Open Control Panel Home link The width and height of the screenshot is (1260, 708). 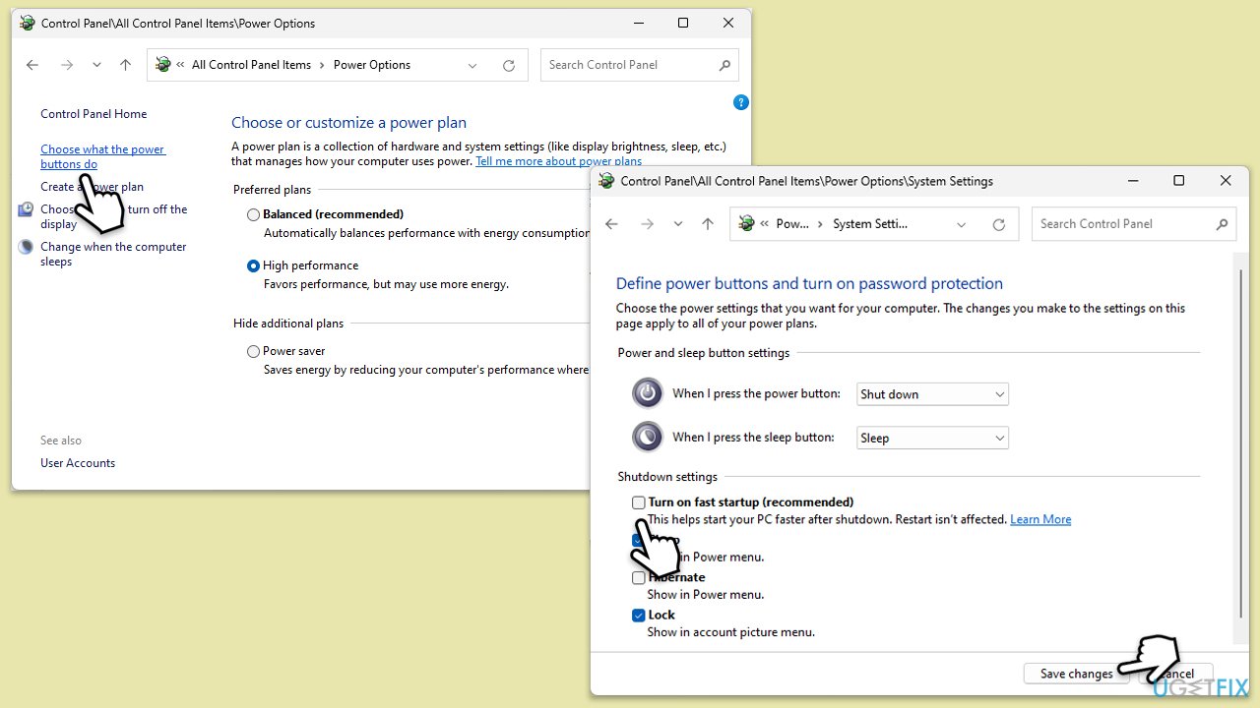(94, 114)
